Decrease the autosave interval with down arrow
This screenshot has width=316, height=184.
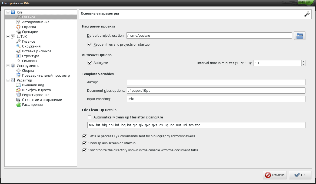click(303, 64)
